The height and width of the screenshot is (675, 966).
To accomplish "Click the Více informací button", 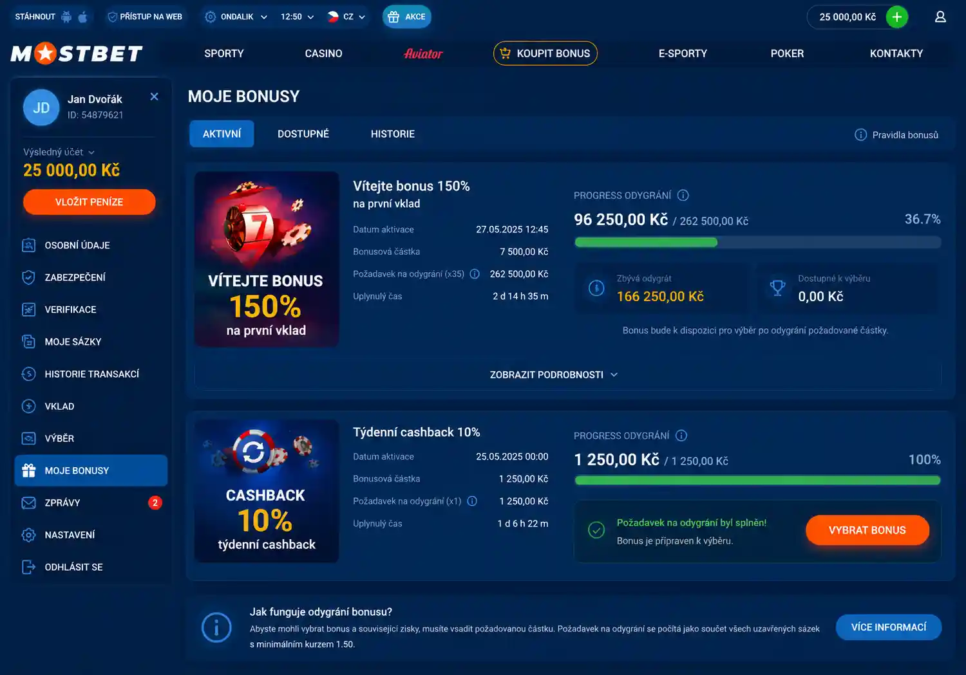I will (x=889, y=627).
